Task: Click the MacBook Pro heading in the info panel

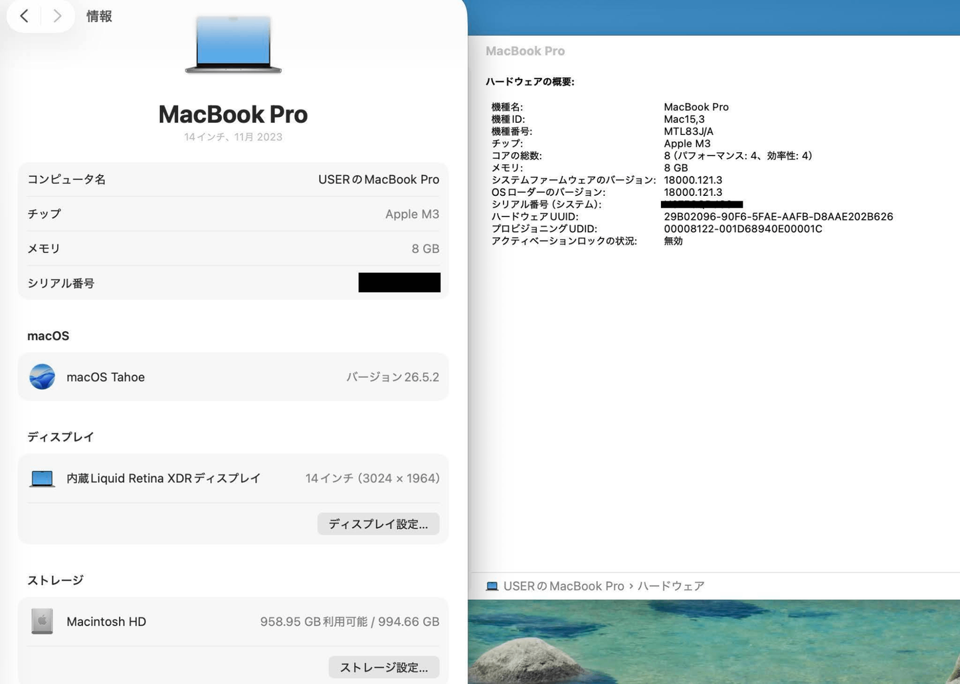Action: (233, 114)
